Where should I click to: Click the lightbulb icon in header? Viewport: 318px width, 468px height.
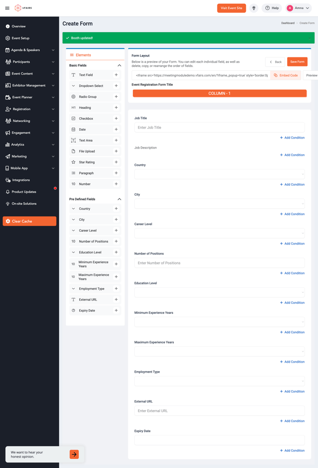coord(254,8)
